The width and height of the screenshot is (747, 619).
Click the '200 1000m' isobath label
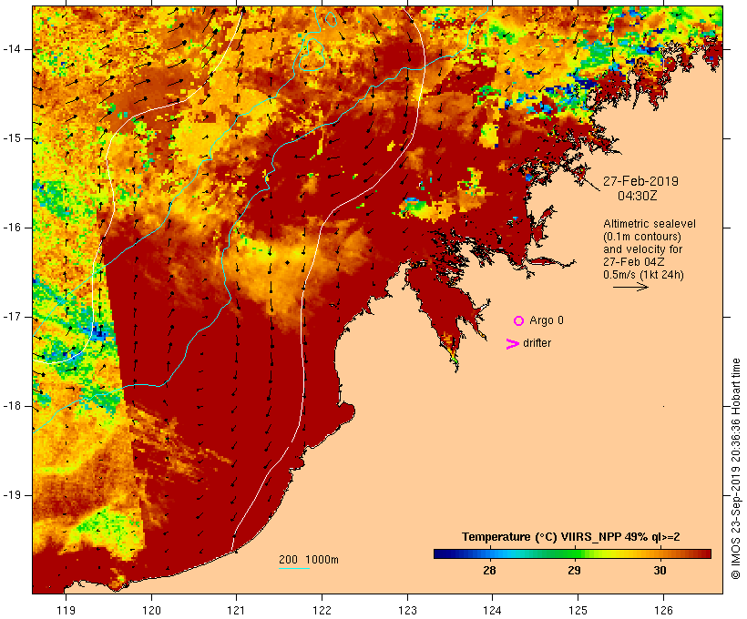click(x=309, y=560)
